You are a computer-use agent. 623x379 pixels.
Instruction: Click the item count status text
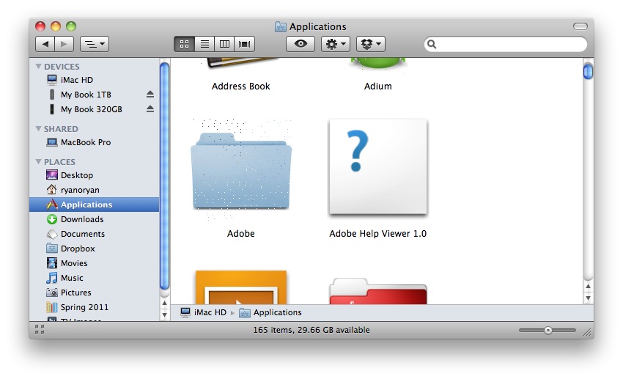[x=311, y=330]
